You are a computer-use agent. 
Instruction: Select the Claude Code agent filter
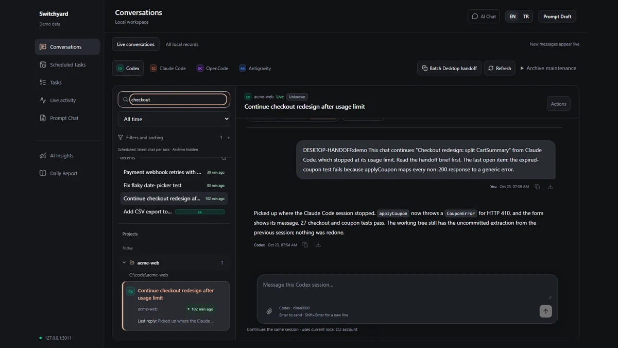point(168,68)
